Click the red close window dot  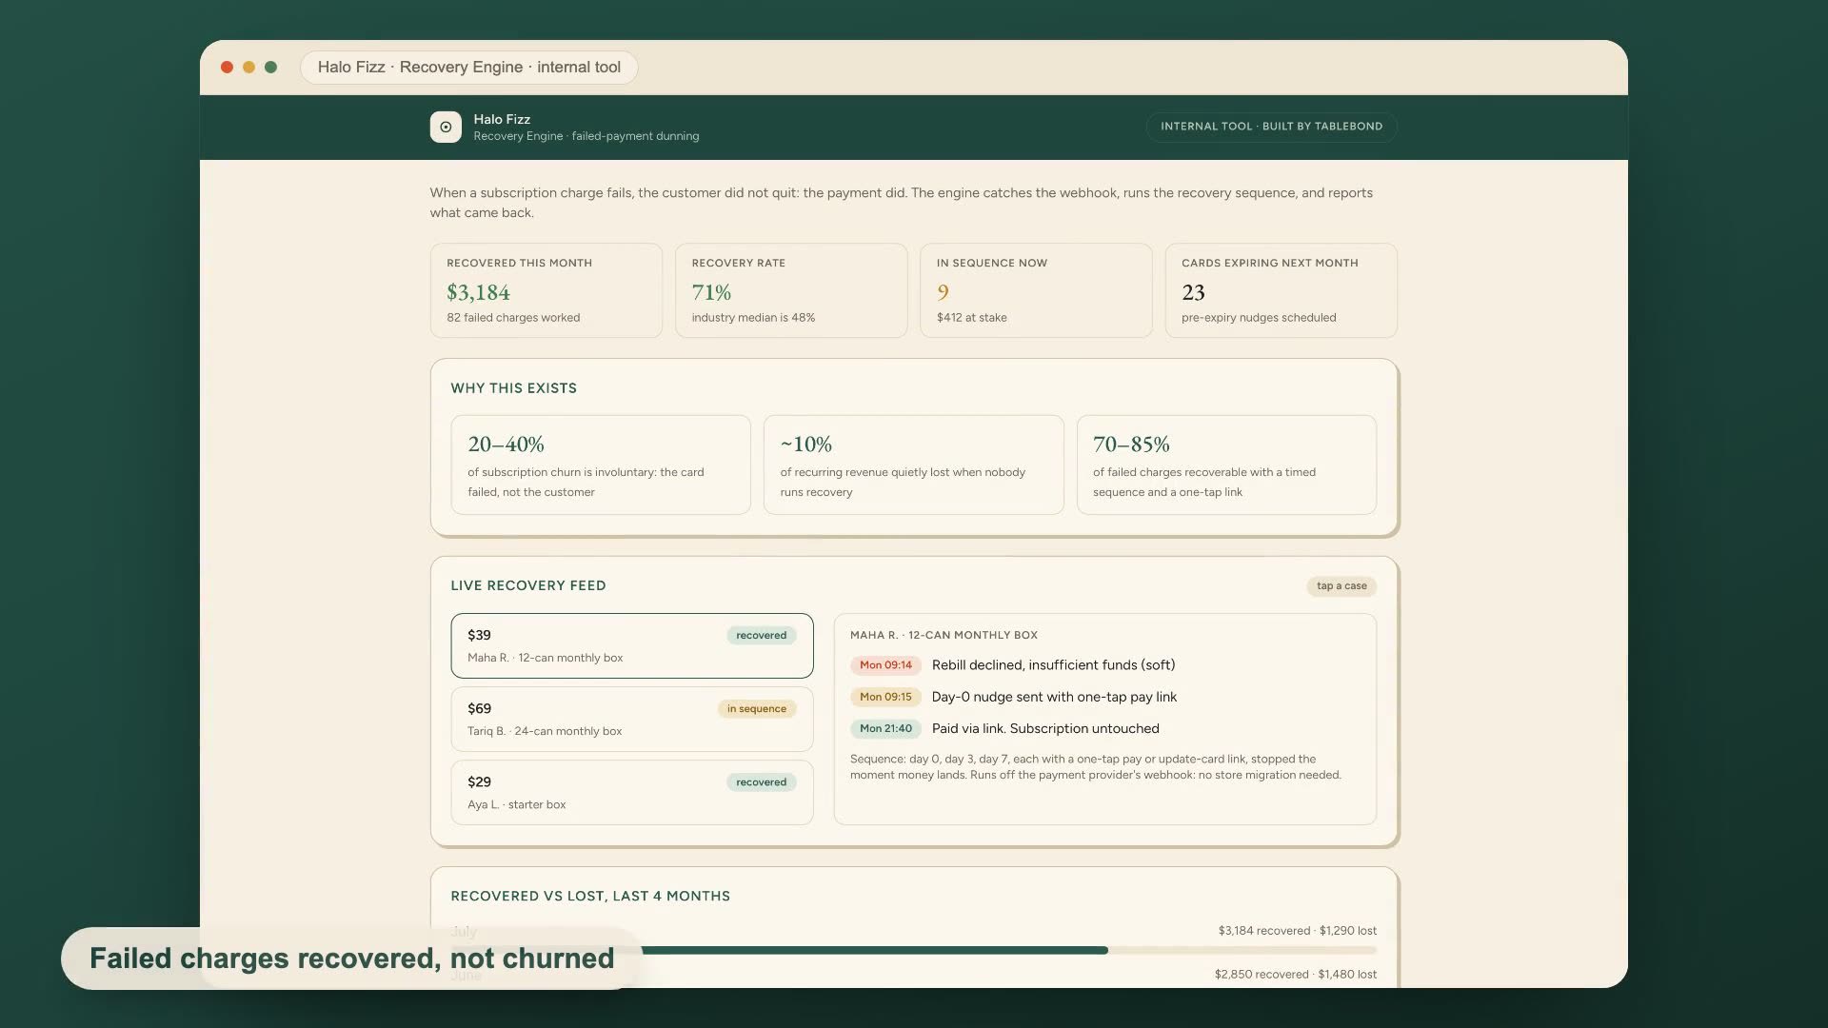pos(227,67)
